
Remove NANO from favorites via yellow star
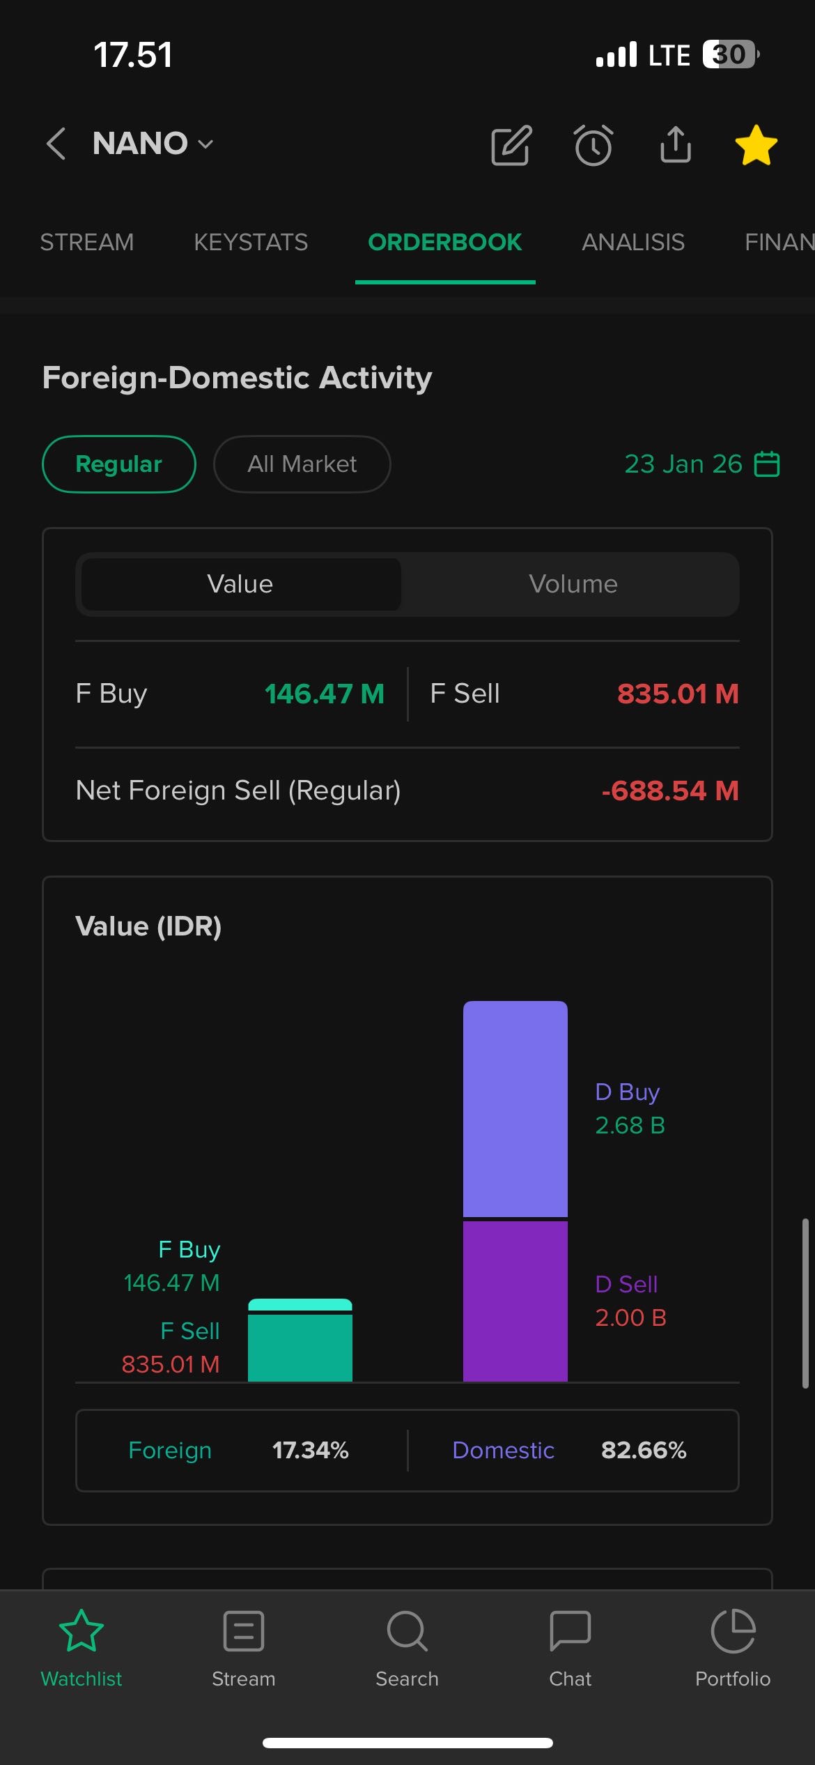pyautogui.click(x=756, y=145)
